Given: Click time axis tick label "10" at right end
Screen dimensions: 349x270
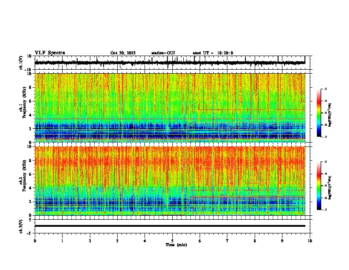Looking at the screenshot, I should 310,241.
